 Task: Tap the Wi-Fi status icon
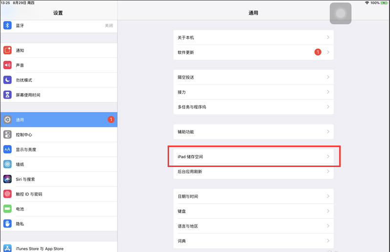[367, 3]
